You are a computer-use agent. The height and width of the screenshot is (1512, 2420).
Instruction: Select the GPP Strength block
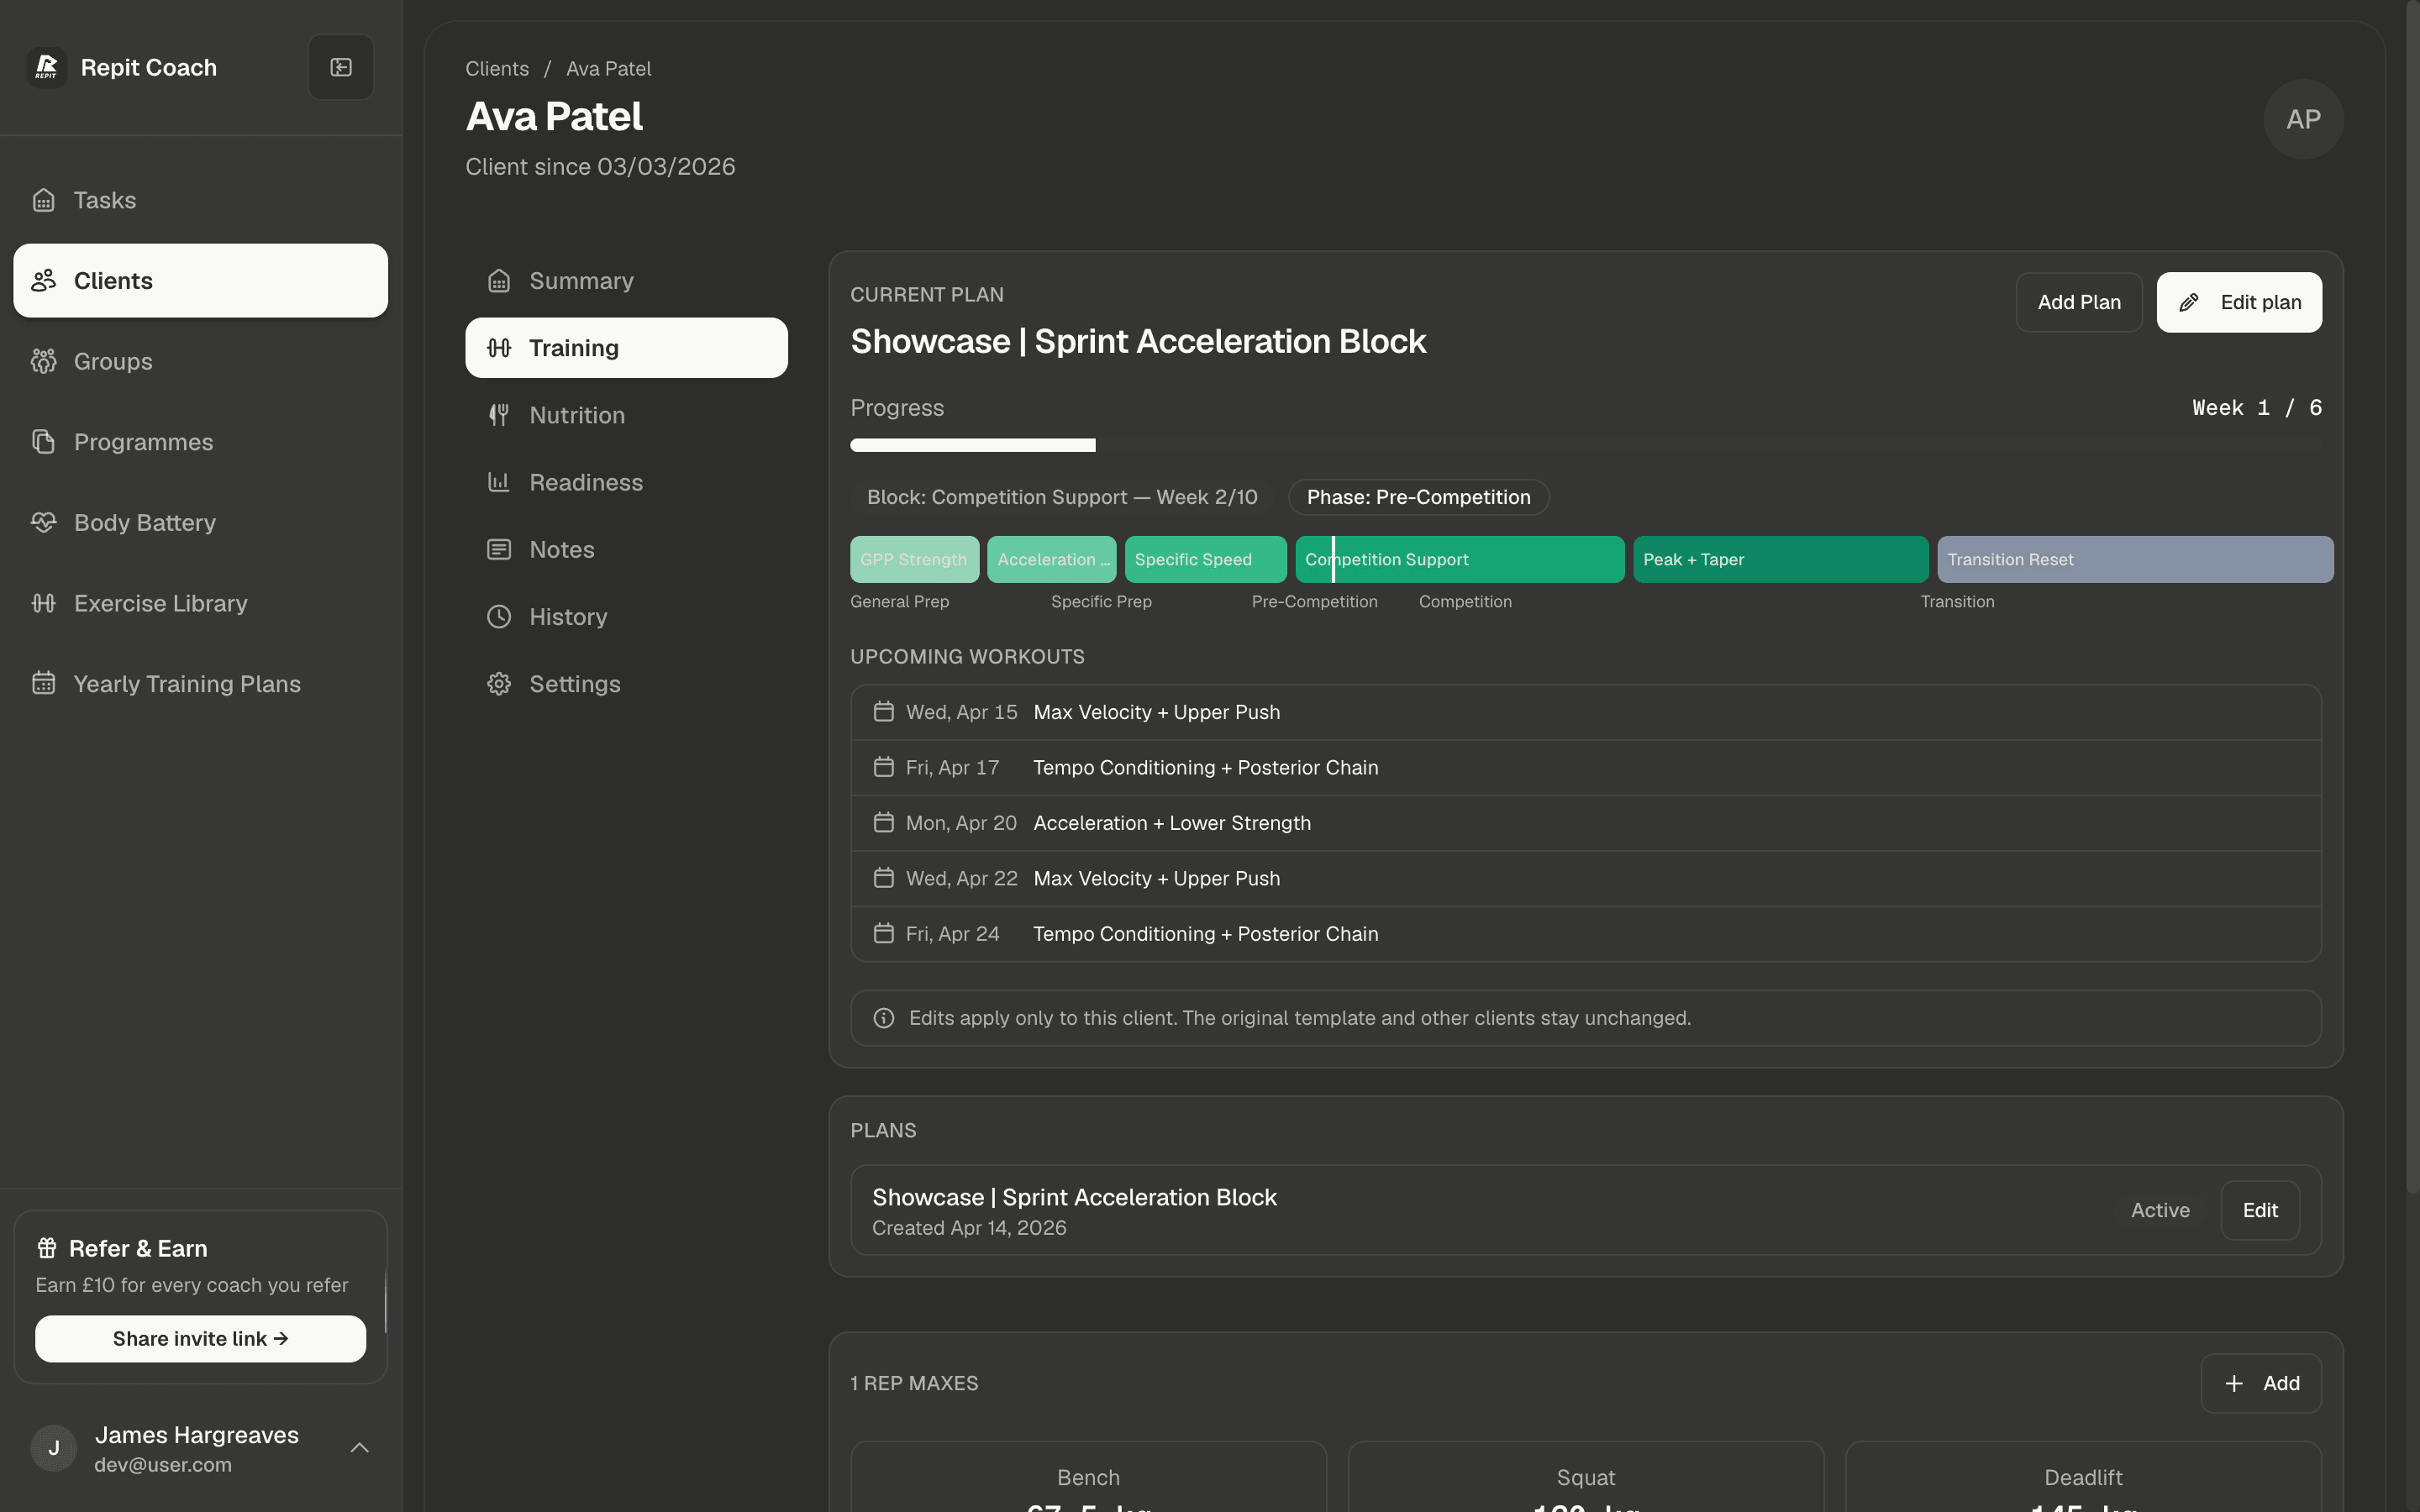pos(914,560)
